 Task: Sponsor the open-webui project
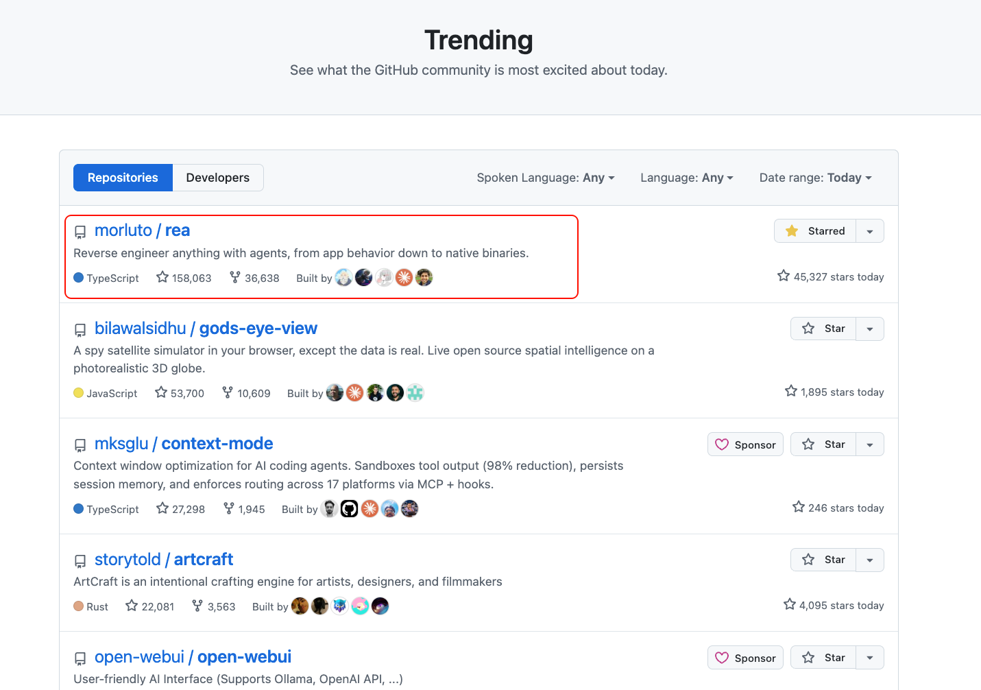[745, 658]
